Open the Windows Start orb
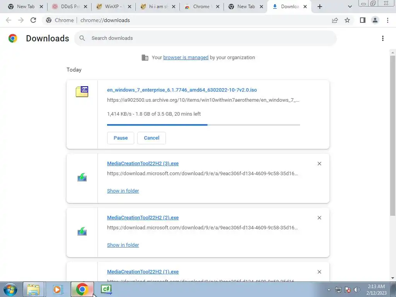 pyautogui.click(x=10, y=289)
